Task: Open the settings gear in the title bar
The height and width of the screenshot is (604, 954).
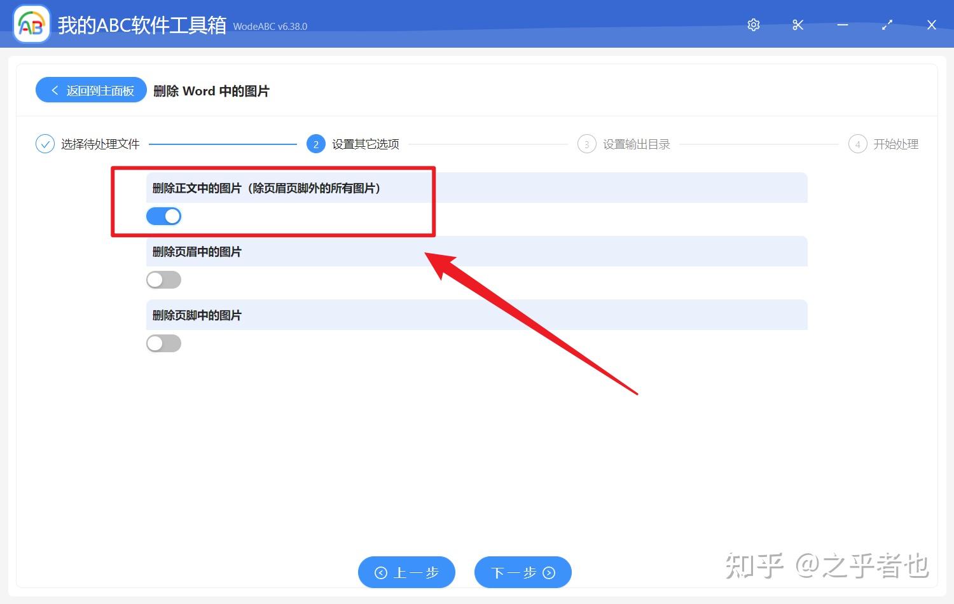Action: coord(753,25)
